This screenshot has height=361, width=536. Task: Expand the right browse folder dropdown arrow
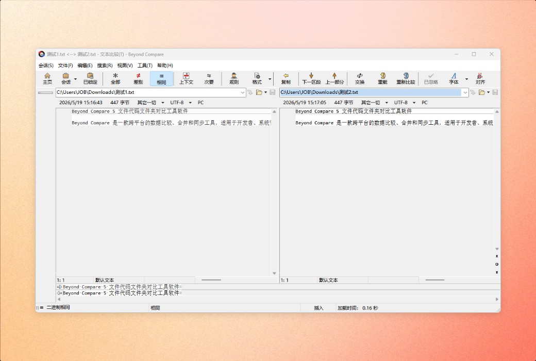tap(488, 92)
